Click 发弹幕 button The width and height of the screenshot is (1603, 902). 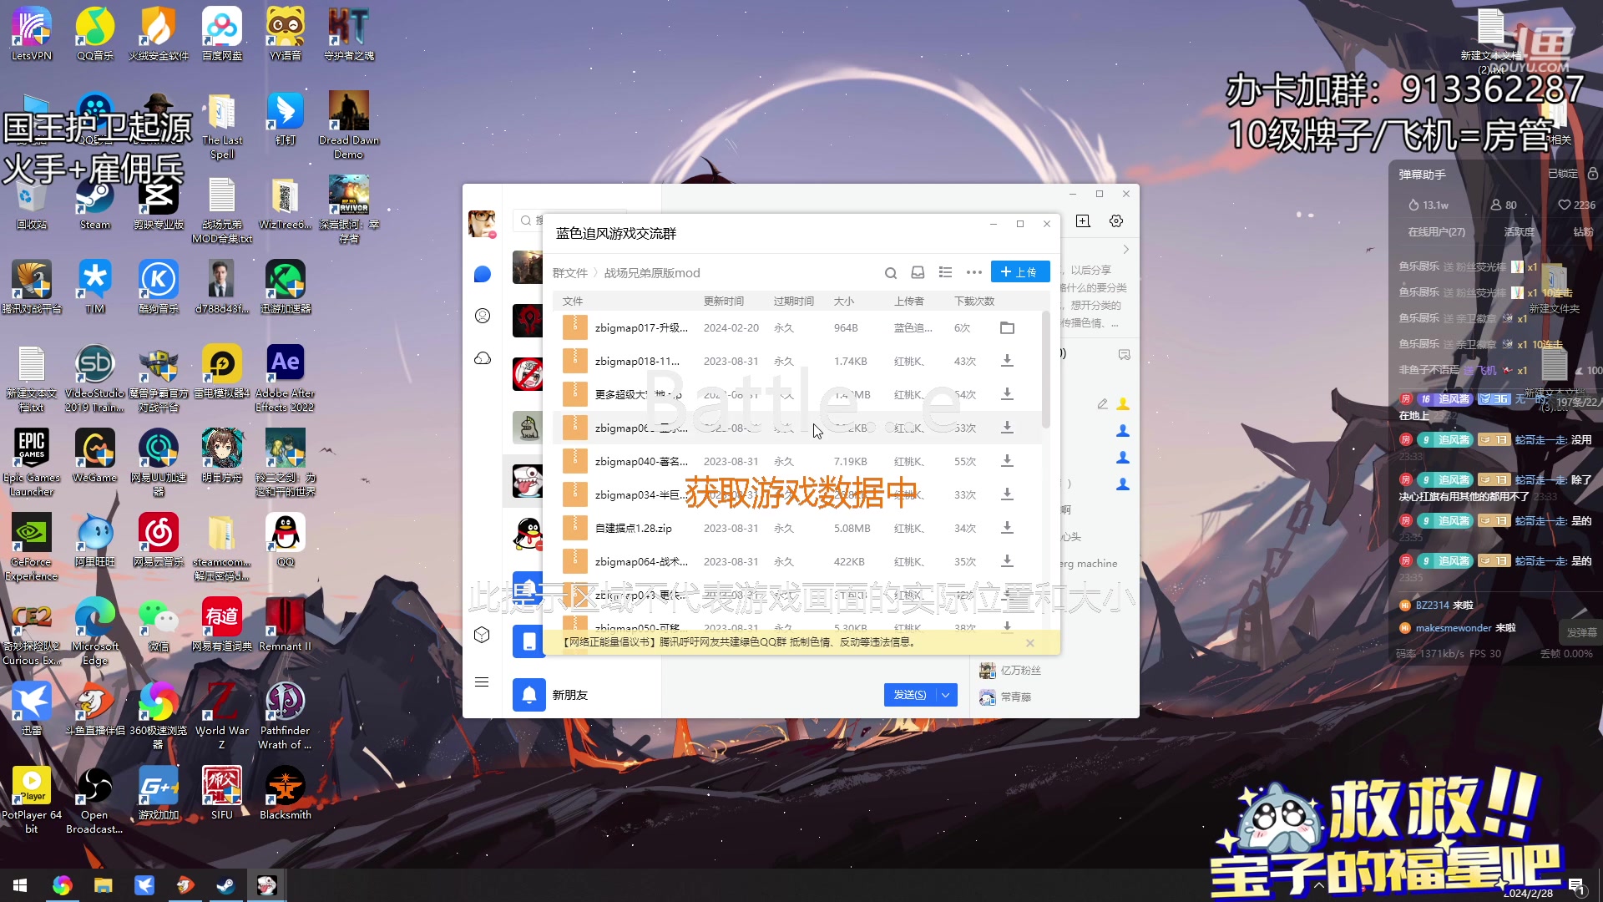1581,632
